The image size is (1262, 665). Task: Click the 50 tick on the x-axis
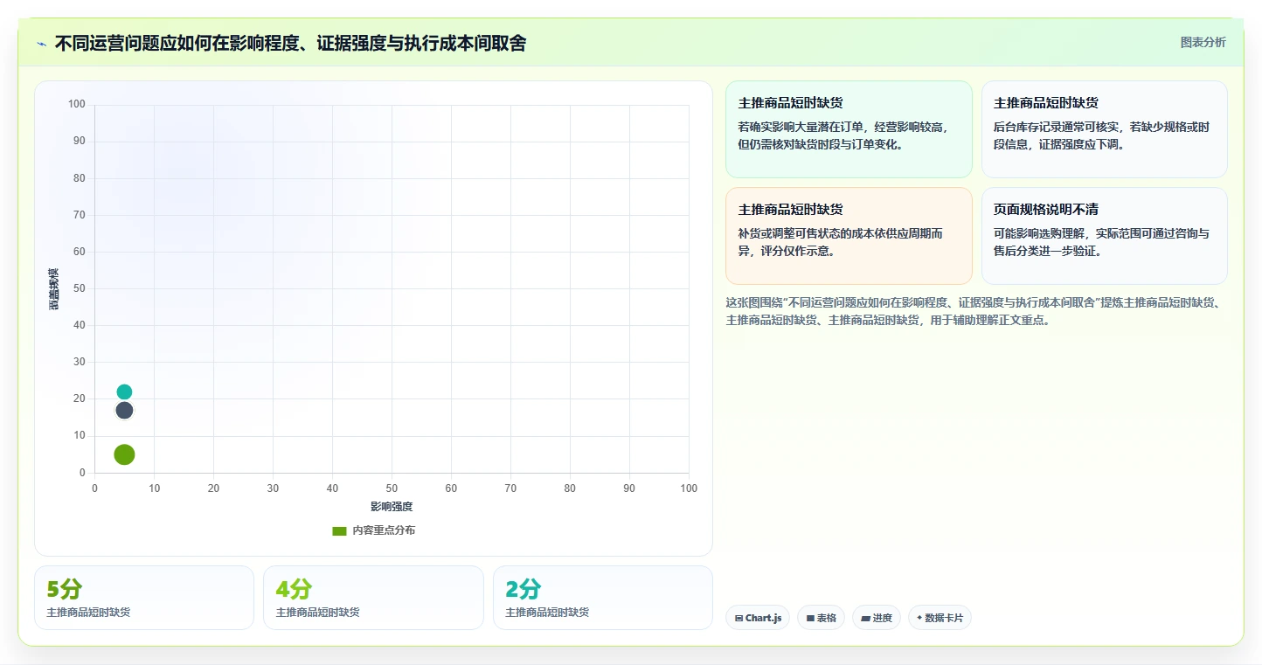(392, 488)
